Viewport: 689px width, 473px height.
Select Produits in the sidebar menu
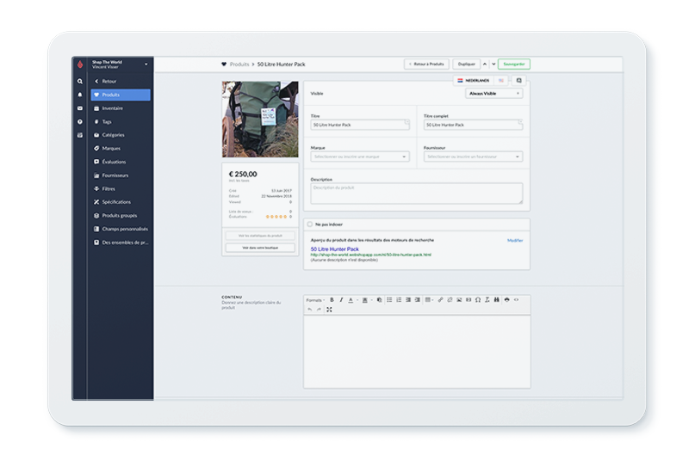(121, 95)
